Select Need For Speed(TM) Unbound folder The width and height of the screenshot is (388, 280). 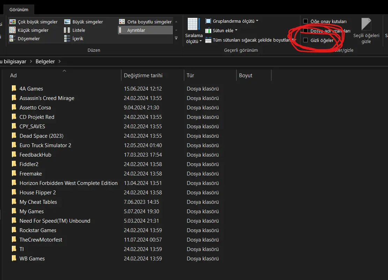coord(55,221)
